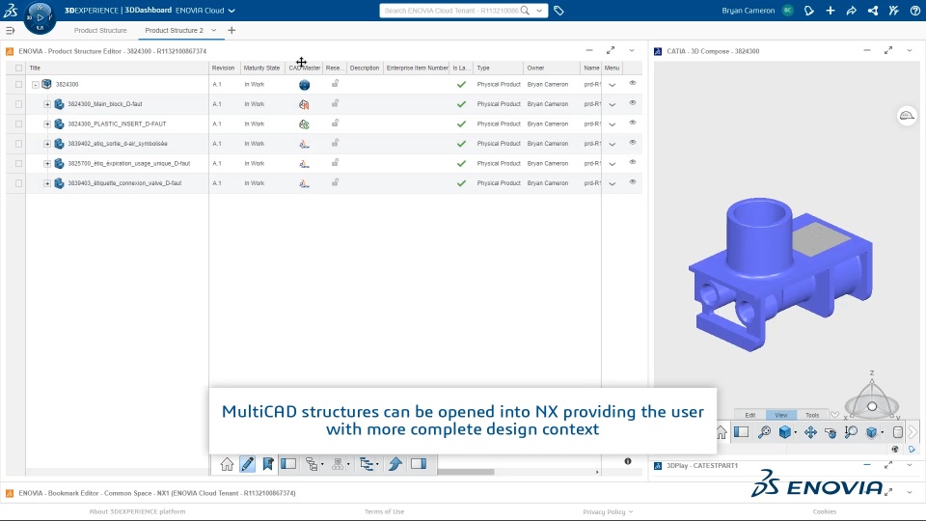Viewport: 926px width, 521px height.
Task: Check the box for row 3824300
Action: 19,85
